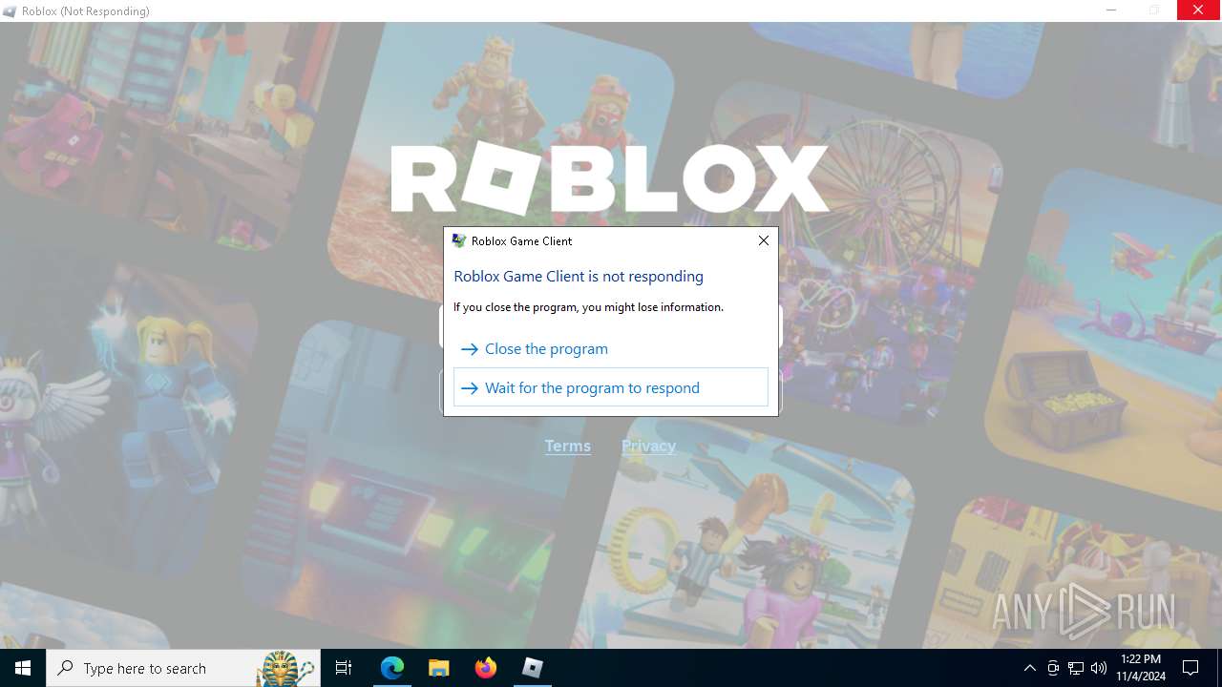Open the network status tray icon
This screenshot has width=1222, height=687.
click(x=1076, y=668)
